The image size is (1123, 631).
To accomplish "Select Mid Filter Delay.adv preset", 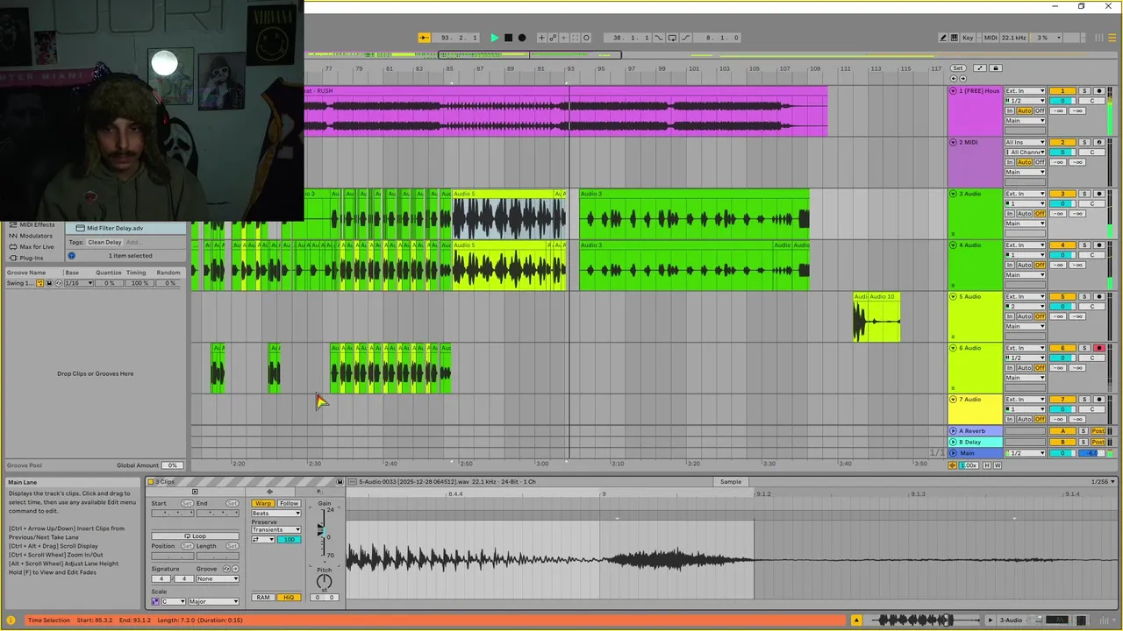I will pos(115,228).
